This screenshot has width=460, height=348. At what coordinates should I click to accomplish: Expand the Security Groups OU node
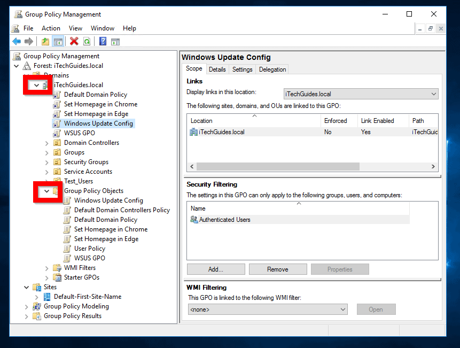47,163
